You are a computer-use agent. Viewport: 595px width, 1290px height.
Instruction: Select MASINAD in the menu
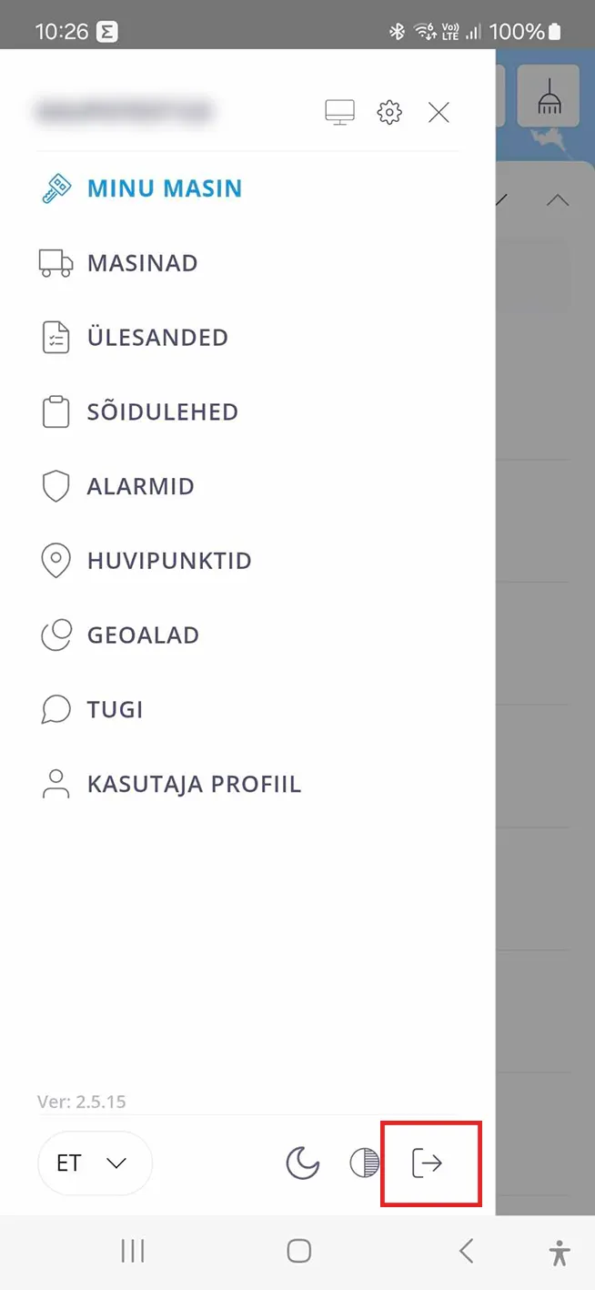tap(142, 263)
